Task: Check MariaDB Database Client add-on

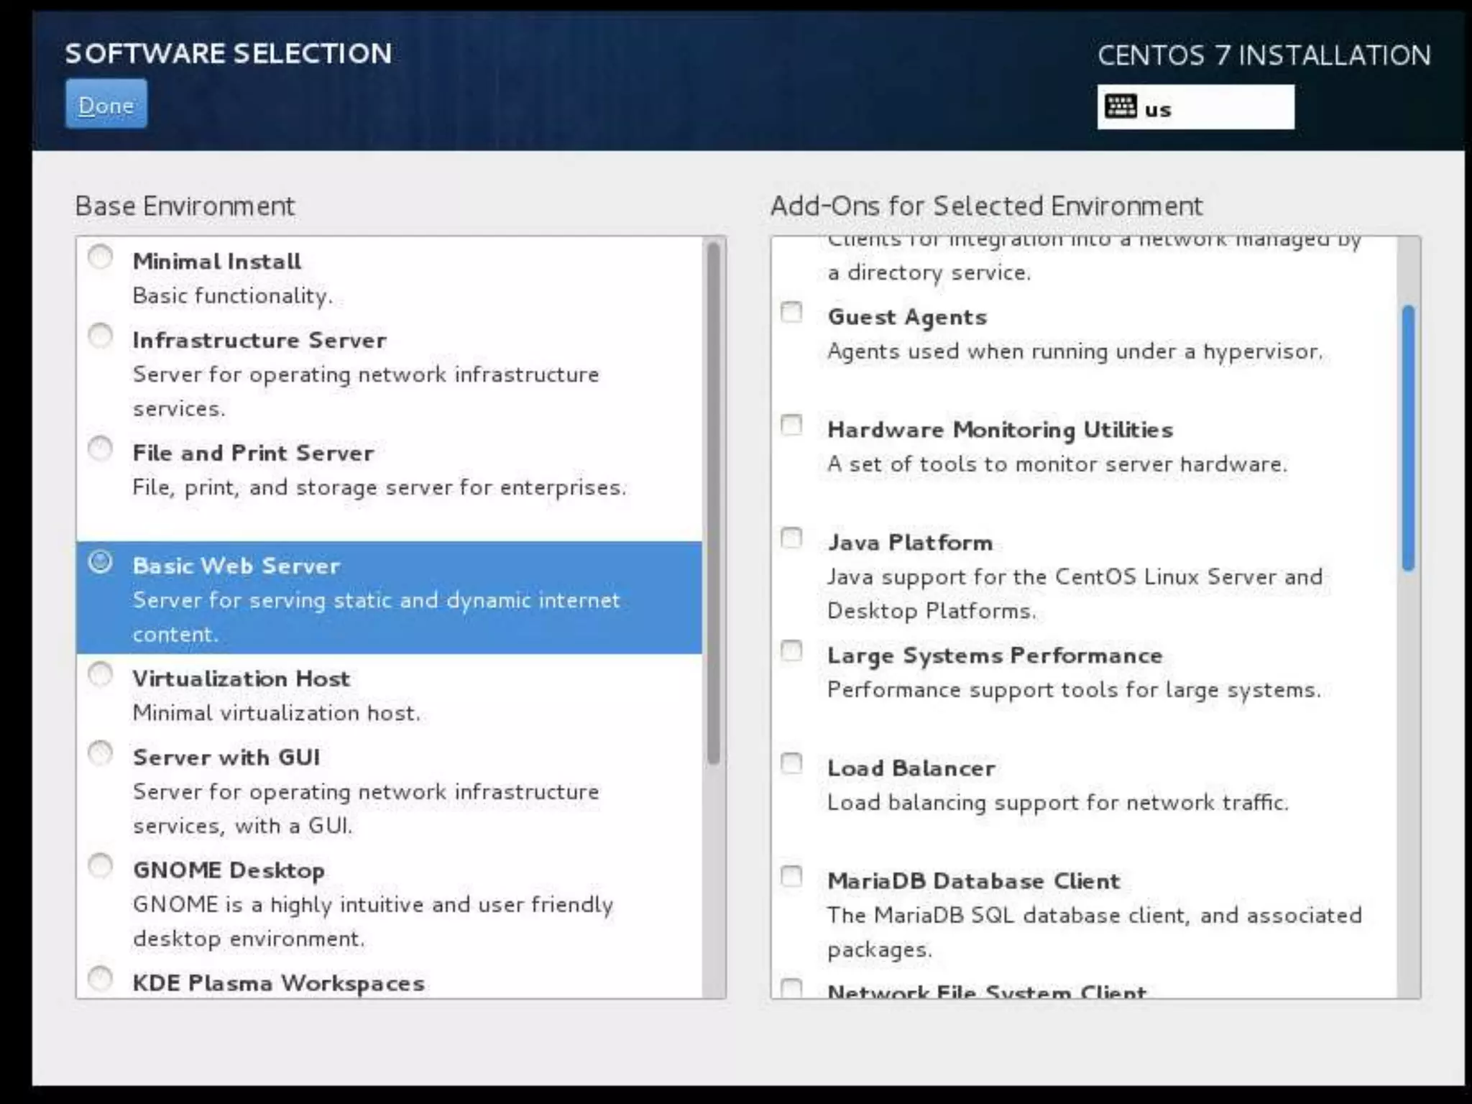Action: [791, 876]
